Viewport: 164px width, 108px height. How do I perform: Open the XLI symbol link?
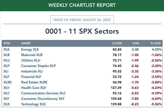click(x=6, y=71)
